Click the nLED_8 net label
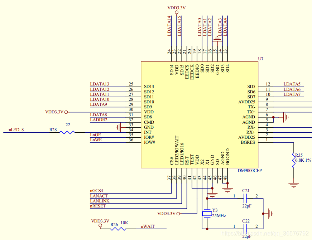The image size is (312, 240). click(16, 130)
